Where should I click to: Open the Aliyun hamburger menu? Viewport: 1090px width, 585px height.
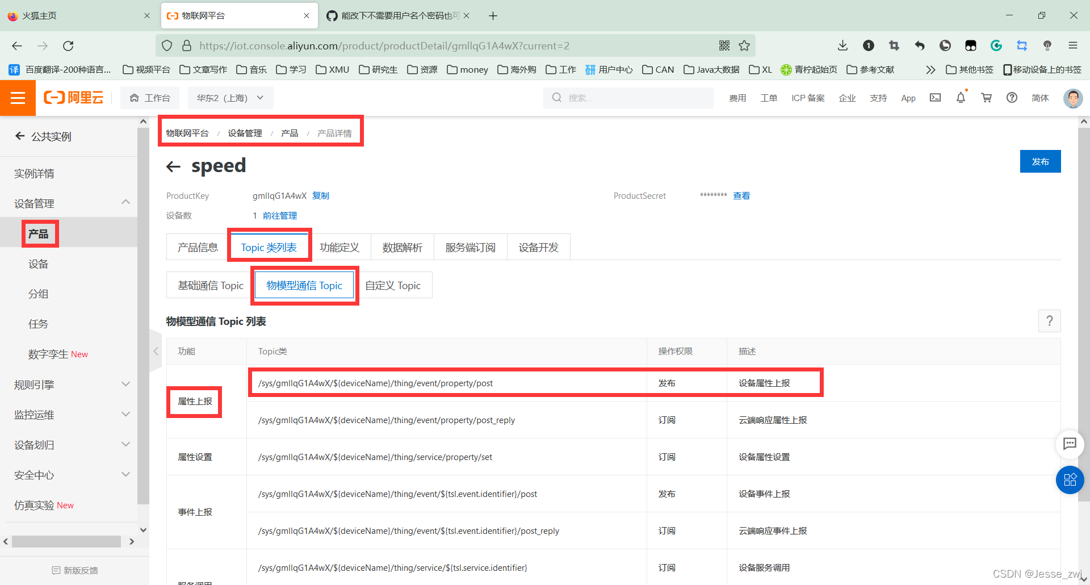(18, 98)
